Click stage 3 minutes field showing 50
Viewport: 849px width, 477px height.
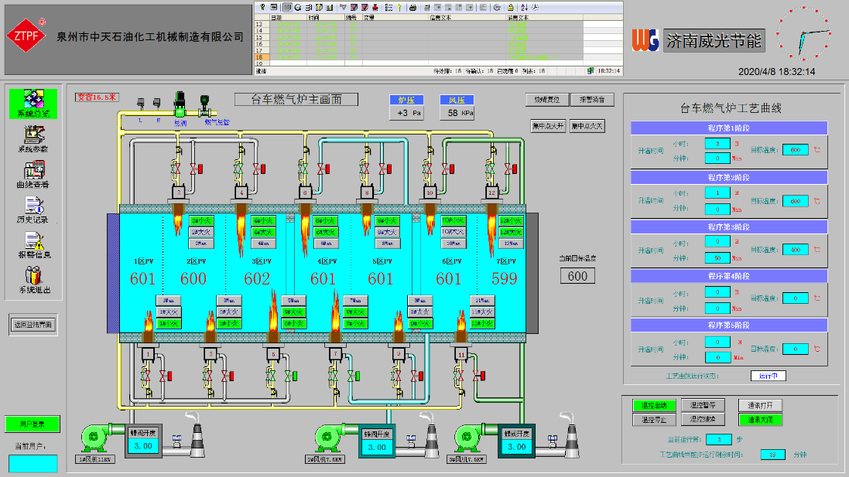click(x=717, y=258)
